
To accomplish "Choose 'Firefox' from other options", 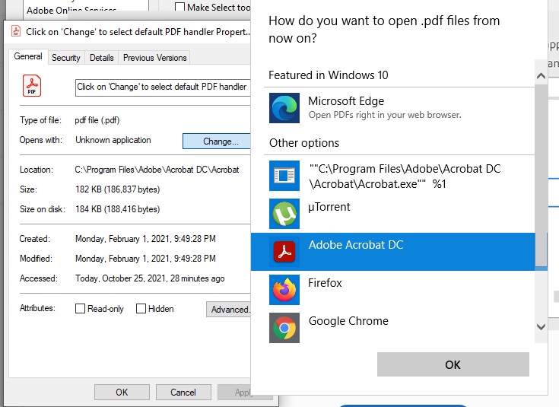I will point(325,283).
